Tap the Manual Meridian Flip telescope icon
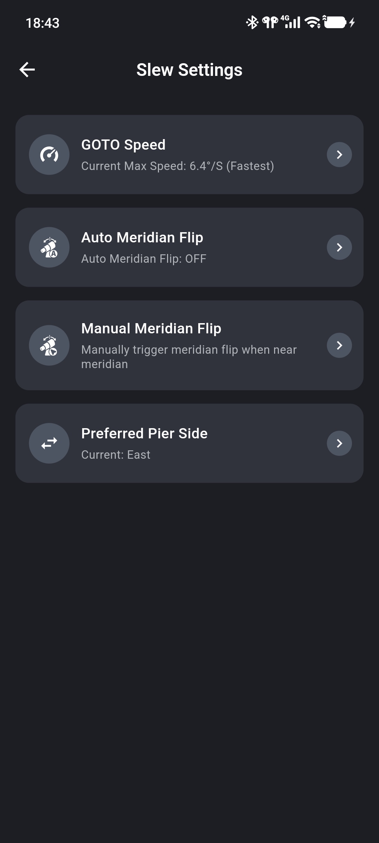The image size is (379, 843). (x=49, y=345)
